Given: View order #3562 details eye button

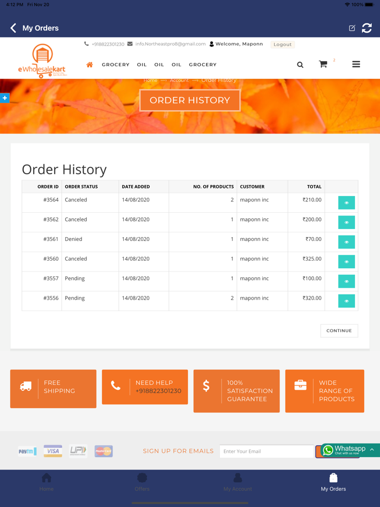Looking at the screenshot, I should [346, 223].
